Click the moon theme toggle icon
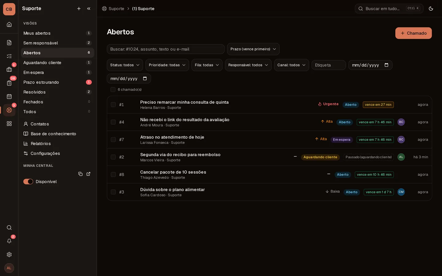This screenshot has height=276, width=442. (431, 9)
